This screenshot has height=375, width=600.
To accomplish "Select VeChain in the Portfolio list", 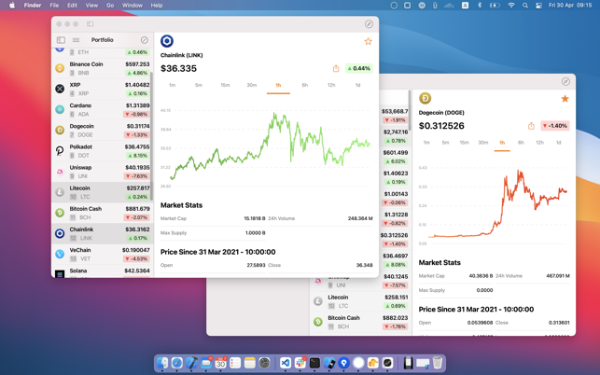I will pyautogui.click(x=103, y=255).
